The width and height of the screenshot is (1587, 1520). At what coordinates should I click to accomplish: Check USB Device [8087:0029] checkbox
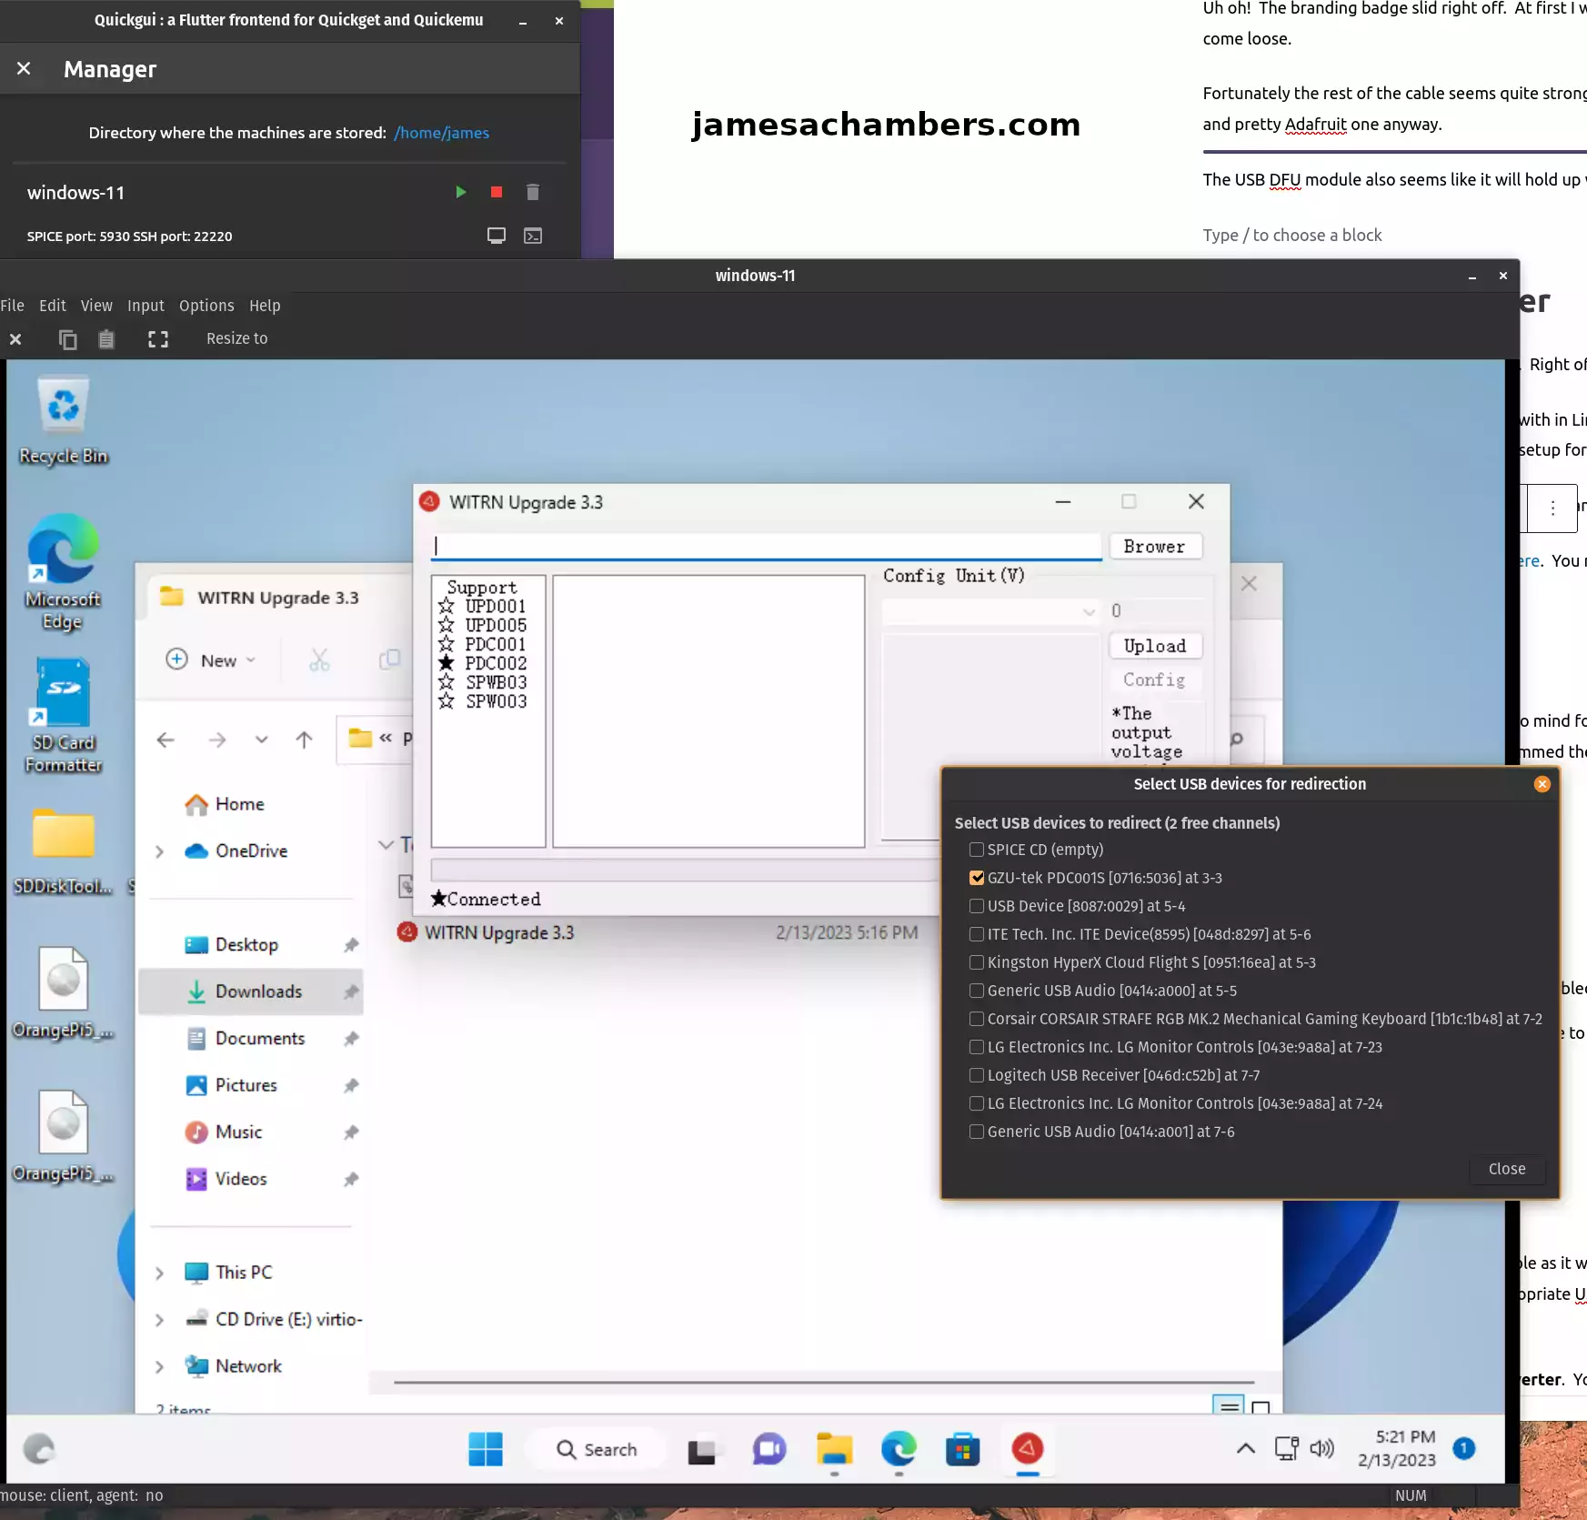[x=977, y=906]
